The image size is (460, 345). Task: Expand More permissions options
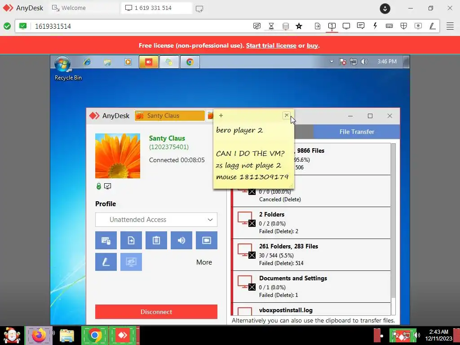(x=204, y=262)
